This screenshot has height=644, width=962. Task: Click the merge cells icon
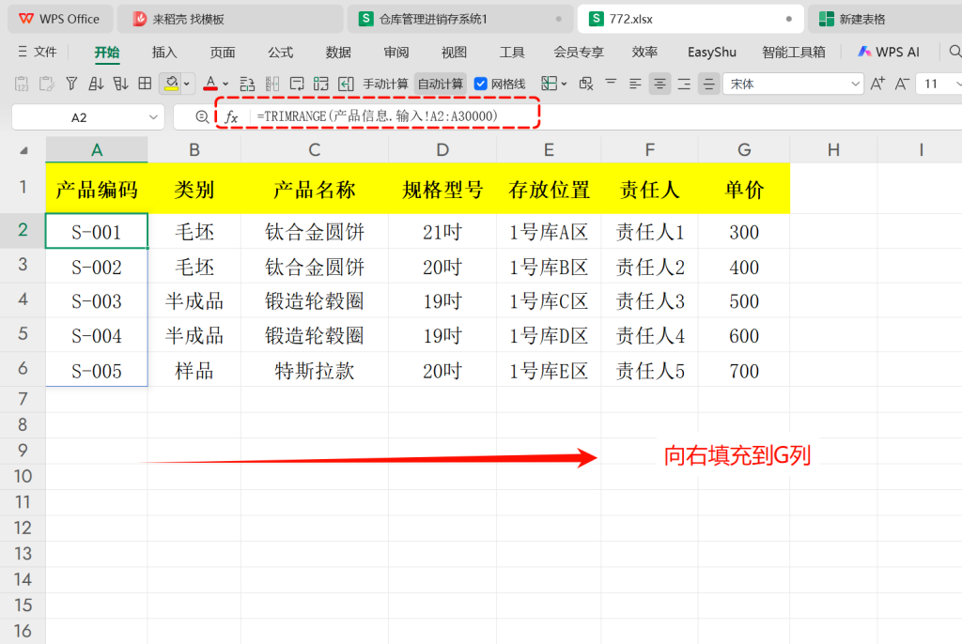321,84
